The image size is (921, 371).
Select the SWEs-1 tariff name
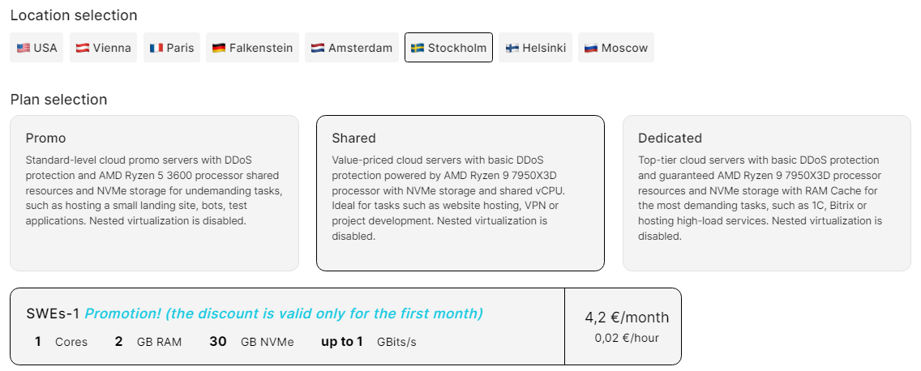tap(53, 313)
